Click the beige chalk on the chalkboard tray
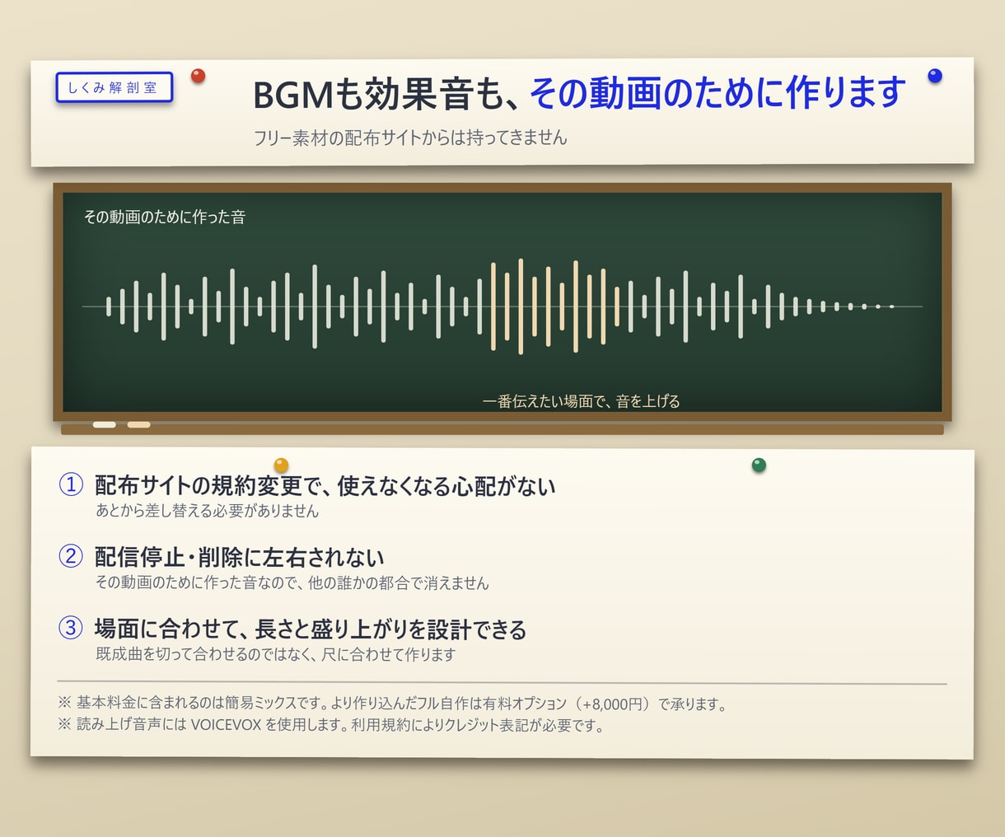Viewport: 1005px width, 837px height. [139, 425]
